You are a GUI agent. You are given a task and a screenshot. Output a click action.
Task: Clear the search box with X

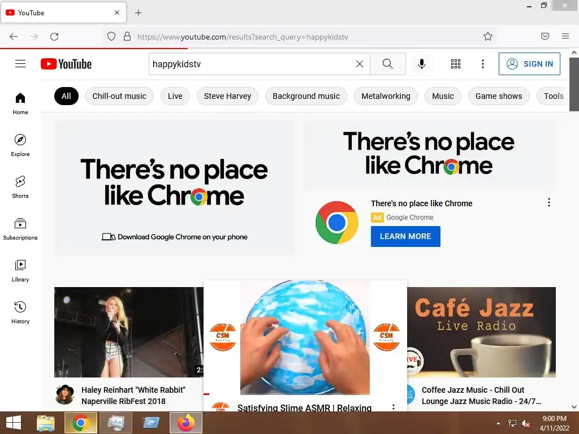click(x=359, y=64)
